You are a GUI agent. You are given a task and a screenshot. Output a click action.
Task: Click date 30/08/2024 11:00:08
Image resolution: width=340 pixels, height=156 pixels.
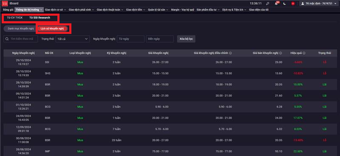pyautogui.click(x=23, y=140)
